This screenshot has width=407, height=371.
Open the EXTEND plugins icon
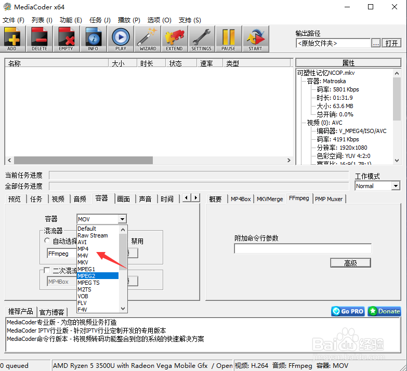tap(175, 39)
